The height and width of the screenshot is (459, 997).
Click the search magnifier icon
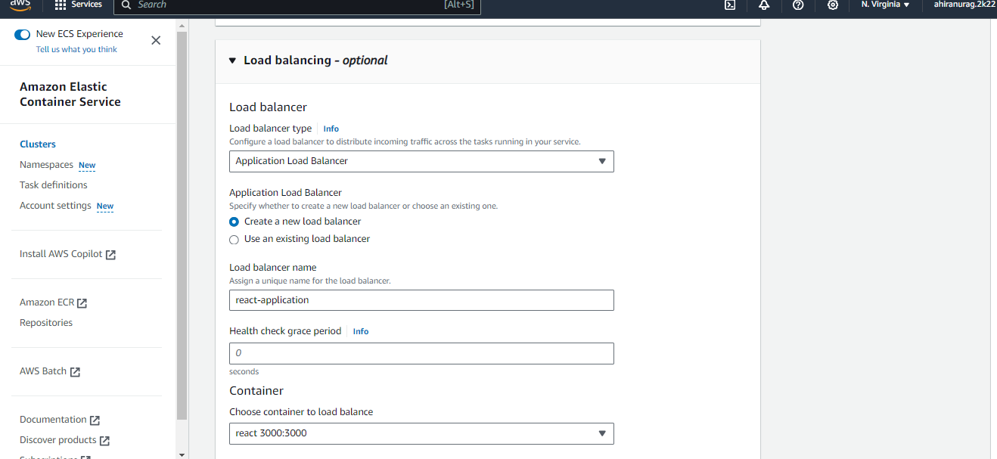point(126,5)
